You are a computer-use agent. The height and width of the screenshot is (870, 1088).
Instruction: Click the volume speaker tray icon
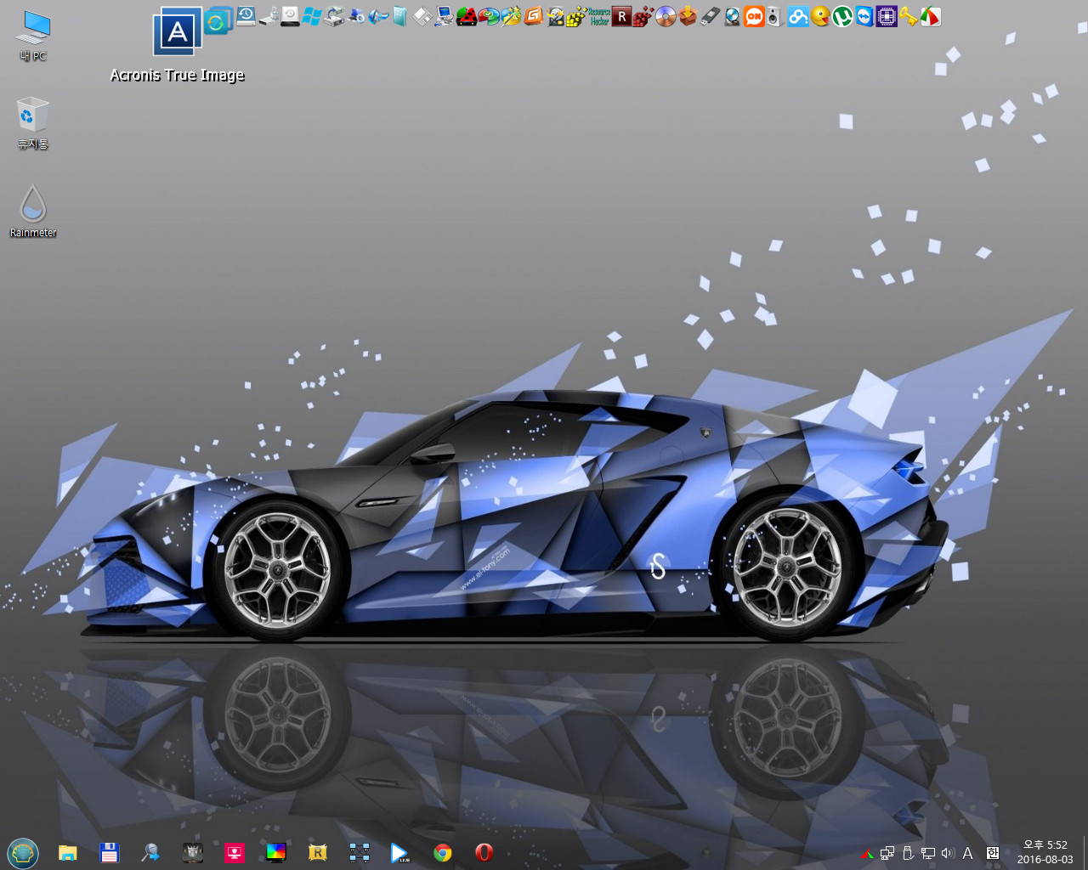949,853
